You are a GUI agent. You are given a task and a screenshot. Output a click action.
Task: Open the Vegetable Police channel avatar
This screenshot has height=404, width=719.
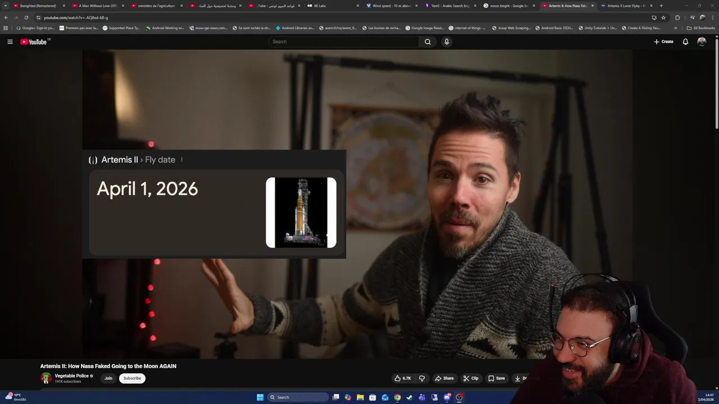(46, 378)
